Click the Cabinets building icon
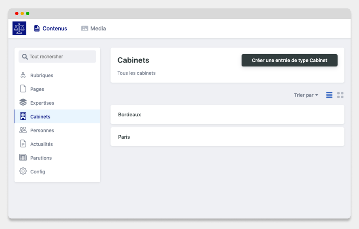Image resolution: width=359 pixels, height=229 pixels. click(23, 116)
